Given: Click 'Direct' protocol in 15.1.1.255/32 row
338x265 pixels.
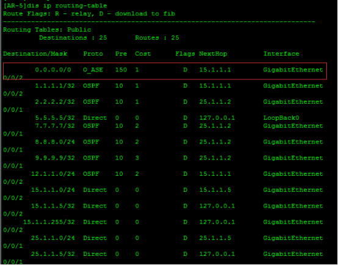Looking at the screenshot, I should [x=95, y=222].
